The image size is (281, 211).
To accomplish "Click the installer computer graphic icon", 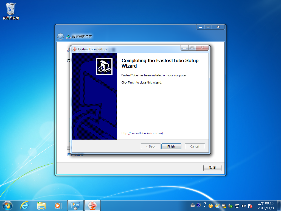I will (x=104, y=66).
